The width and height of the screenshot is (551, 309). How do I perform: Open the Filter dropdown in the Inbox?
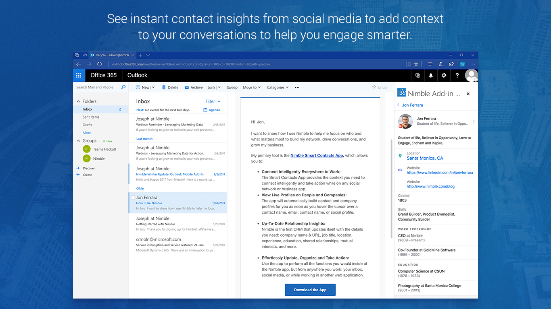pyautogui.click(x=213, y=101)
